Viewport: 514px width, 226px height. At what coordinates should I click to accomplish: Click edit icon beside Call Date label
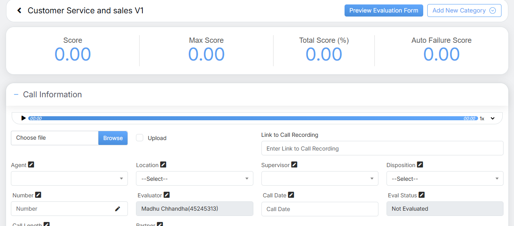pos(291,195)
